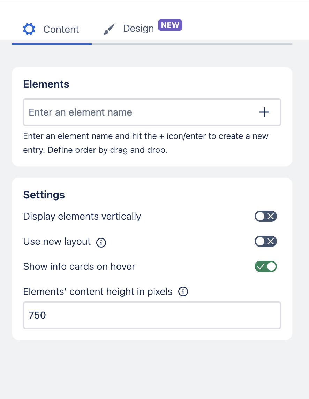Click the content height field showing 750
This screenshot has width=309, height=399.
pyautogui.click(x=152, y=315)
